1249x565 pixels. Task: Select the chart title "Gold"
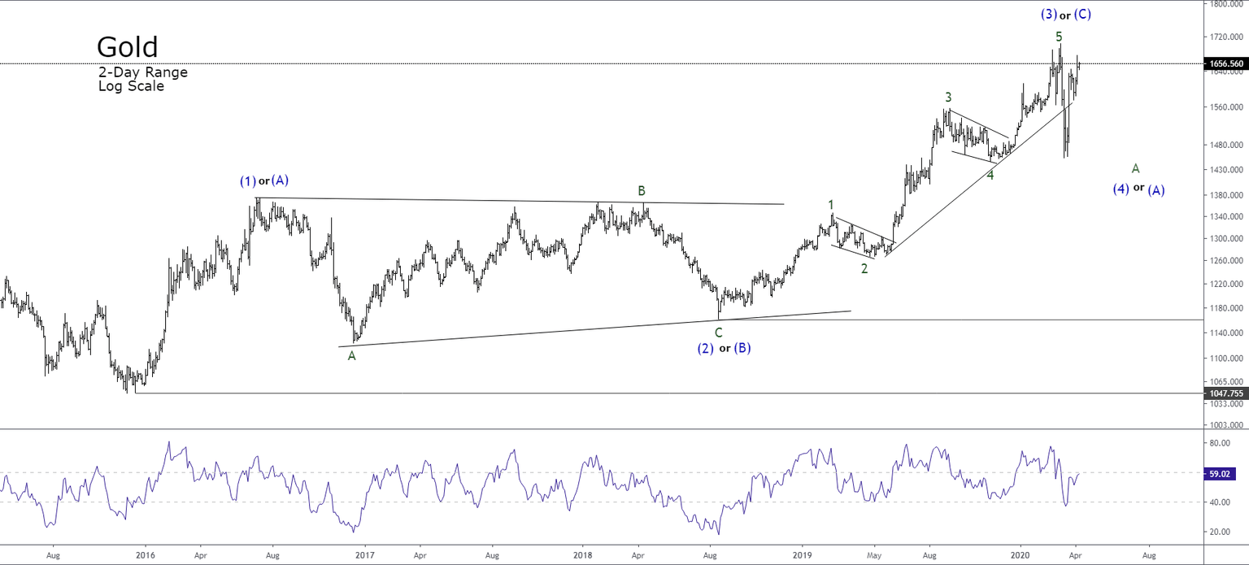126,47
